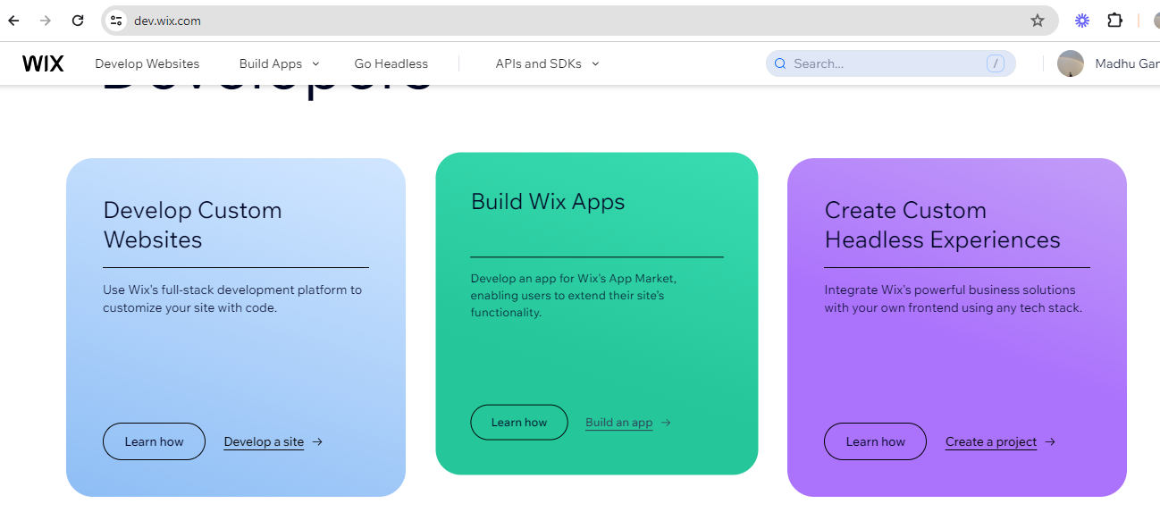Click the arrow next to Create a project
The width and height of the screenshot is (1160, 512).
coord(1050,441)
